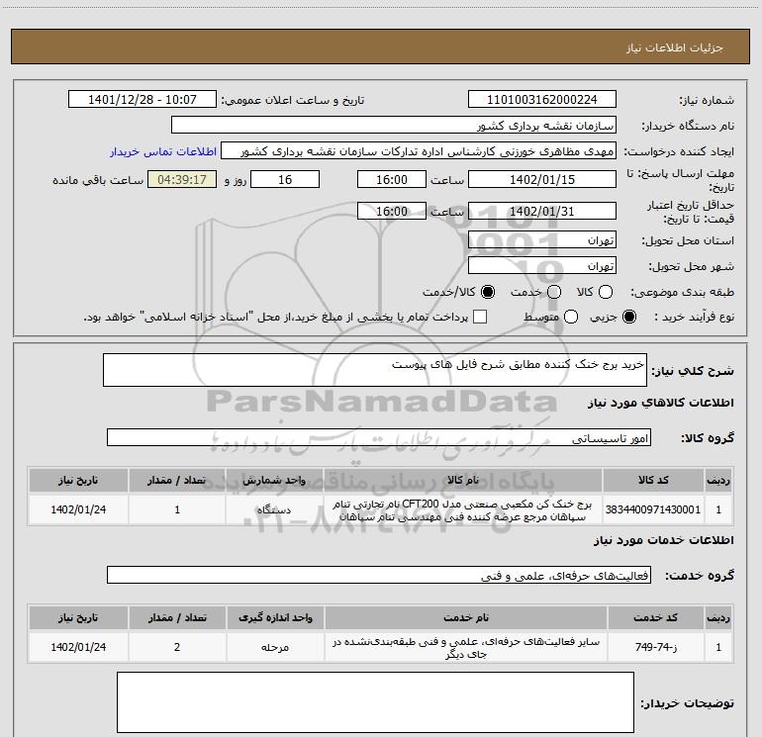Click the اطلاعات کالاهای مورد نیاز section title
This screenshot has width=762, height=737.
(x=661, y=403)
